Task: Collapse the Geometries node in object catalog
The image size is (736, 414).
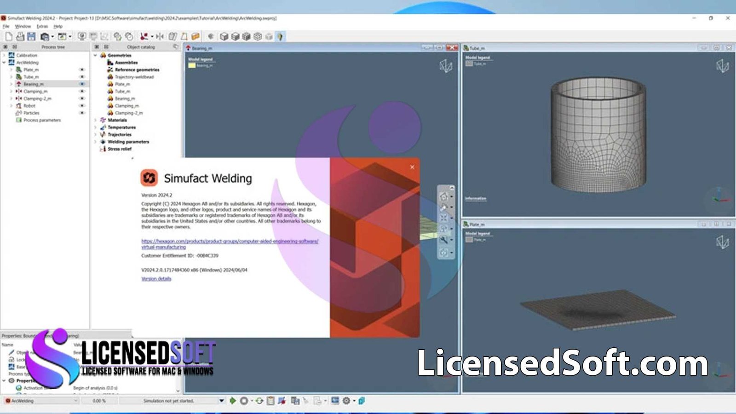Action: pos(96,55)
